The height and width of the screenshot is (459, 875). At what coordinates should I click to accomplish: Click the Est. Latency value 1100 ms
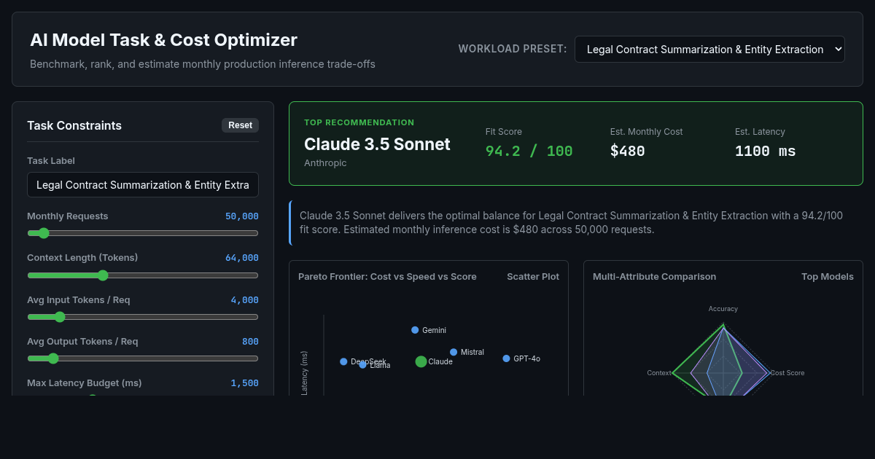click(766, 152)
